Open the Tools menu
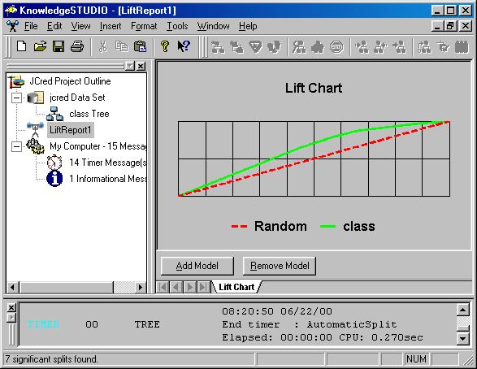 click(x=177, y=26)
